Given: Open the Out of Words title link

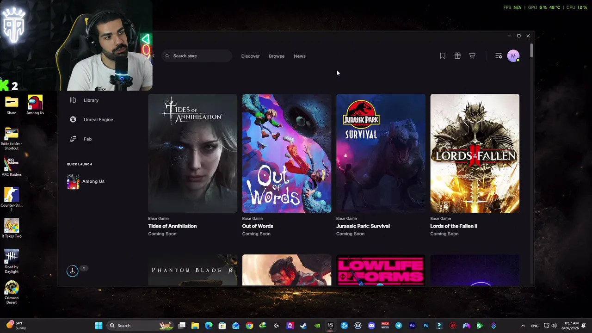Looking at the screenshot, I should (258, 226).
